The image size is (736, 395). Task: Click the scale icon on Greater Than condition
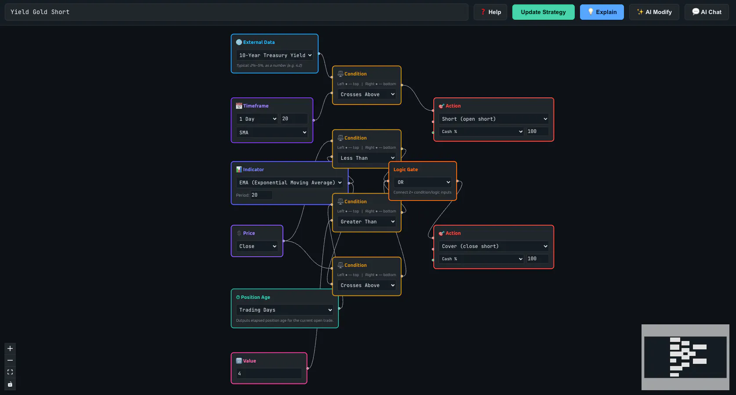coord(341,201)
